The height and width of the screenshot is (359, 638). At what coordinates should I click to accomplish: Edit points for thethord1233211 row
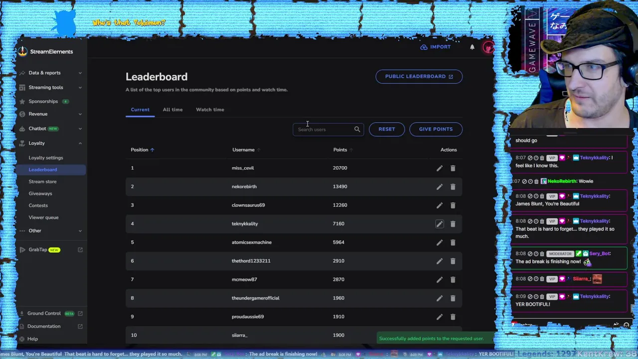click(x=439, y=261)
